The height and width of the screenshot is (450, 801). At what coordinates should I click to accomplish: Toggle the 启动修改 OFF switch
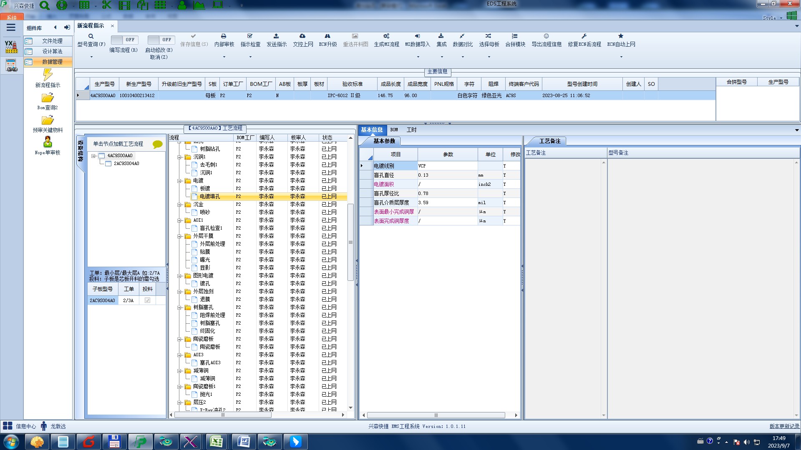[x=161, y=40]
